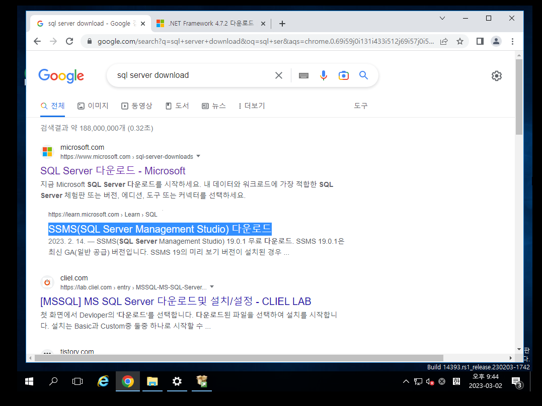Click the cliel.com result favicon
The height and width of the screenshot is (406, 542).
coord(47,282)
